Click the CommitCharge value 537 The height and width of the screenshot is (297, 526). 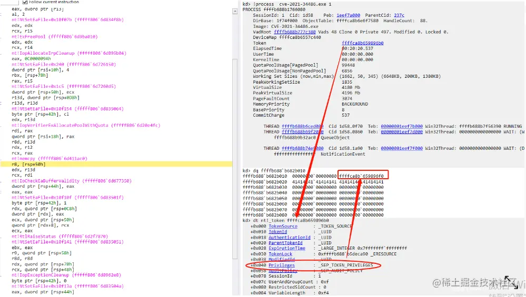point(345,115)
